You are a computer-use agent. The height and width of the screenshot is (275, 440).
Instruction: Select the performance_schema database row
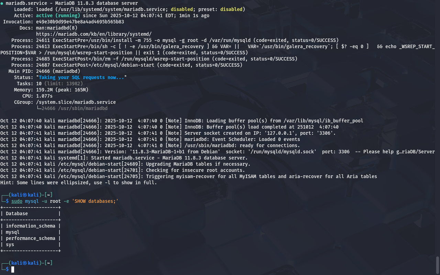click(x=30, y=238)
